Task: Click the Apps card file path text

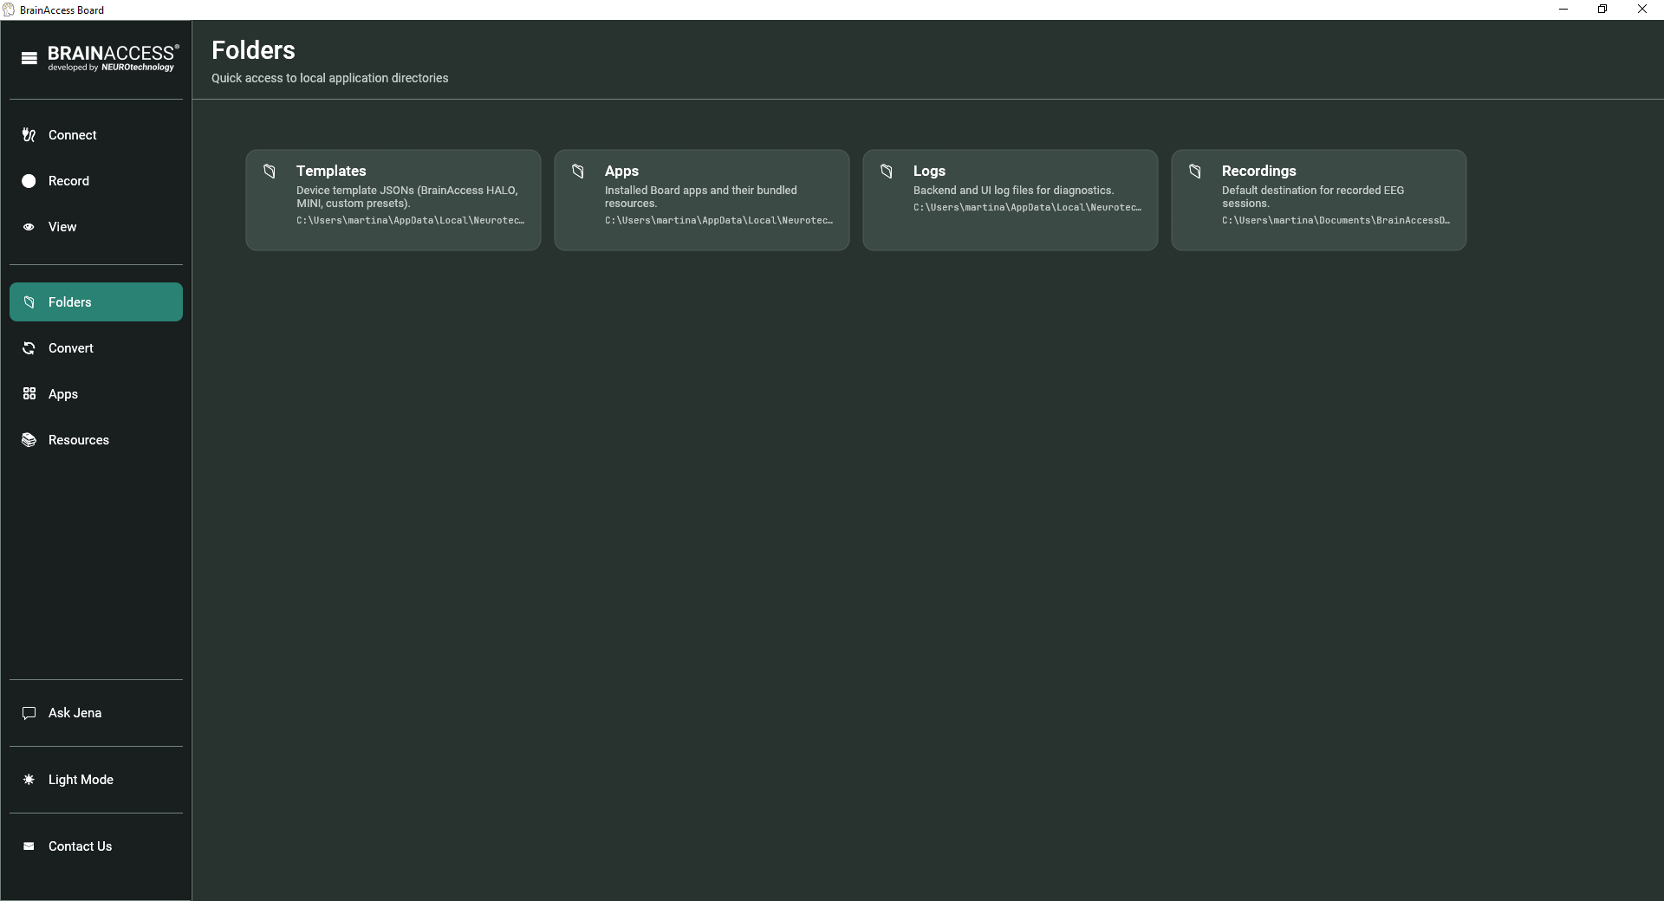Action: 718,221
